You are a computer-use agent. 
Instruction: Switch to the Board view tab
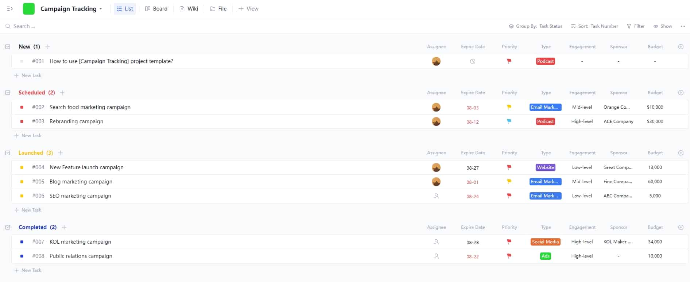click(x=156, y=9)
